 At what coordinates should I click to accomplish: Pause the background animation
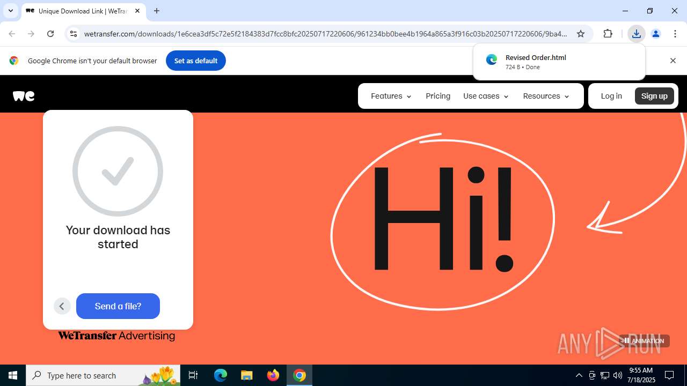click(643, 340)
